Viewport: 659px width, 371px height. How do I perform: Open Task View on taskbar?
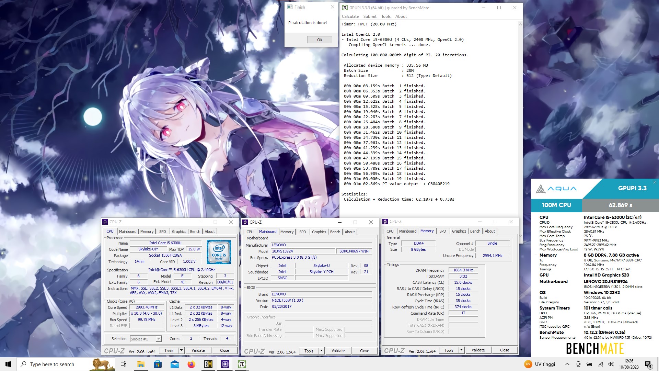click(x=124, y=364)
